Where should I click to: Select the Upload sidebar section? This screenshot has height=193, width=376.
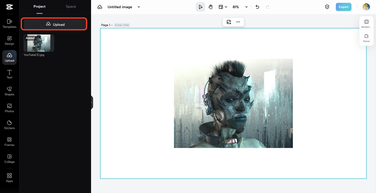[9, 58]
